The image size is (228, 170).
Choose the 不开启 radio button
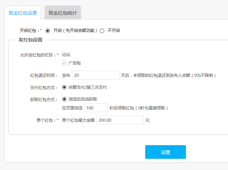(x=102, y=31)
